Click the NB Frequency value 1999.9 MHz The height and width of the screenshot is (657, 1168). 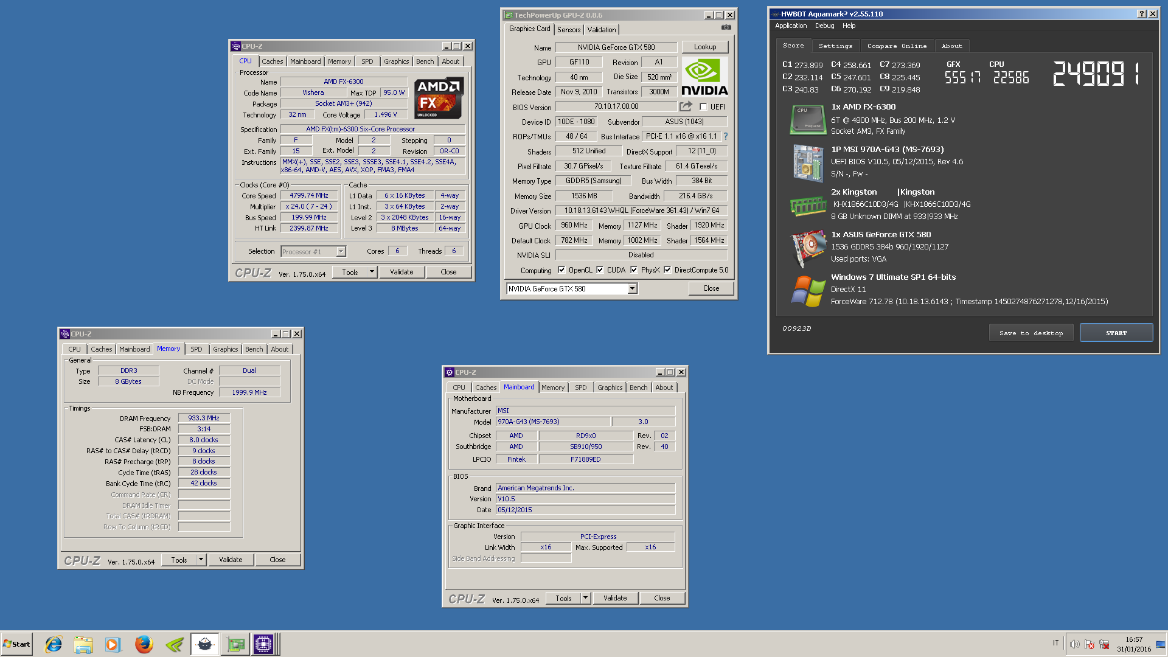(x=249, y=393)
